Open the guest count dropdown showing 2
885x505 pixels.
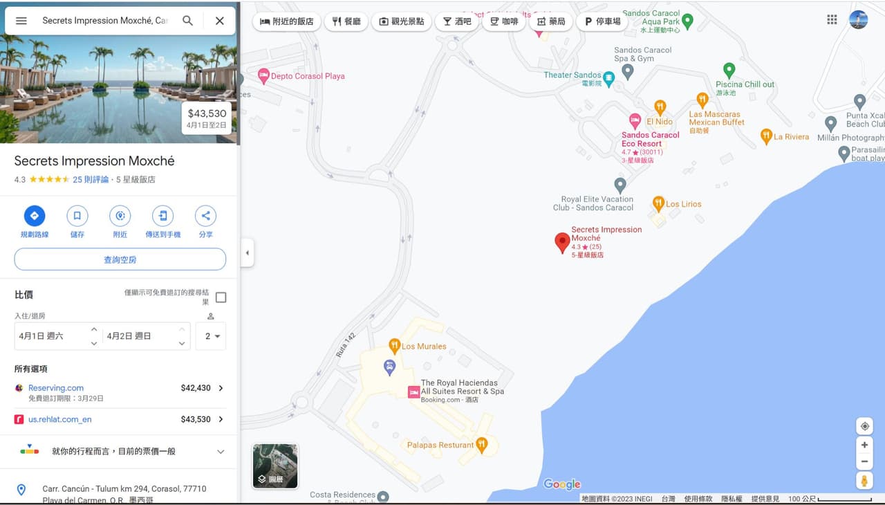coord(211,336)
